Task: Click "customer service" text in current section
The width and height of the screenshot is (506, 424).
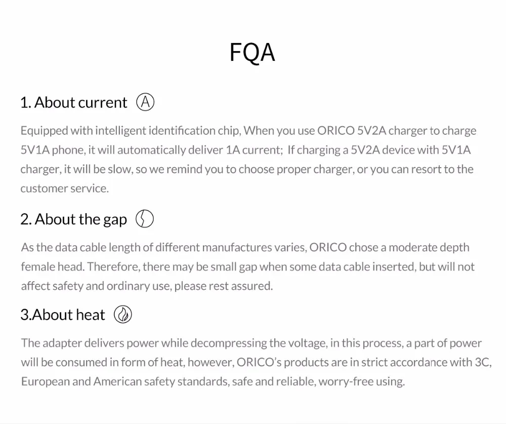Action: [x=64, y=188]
